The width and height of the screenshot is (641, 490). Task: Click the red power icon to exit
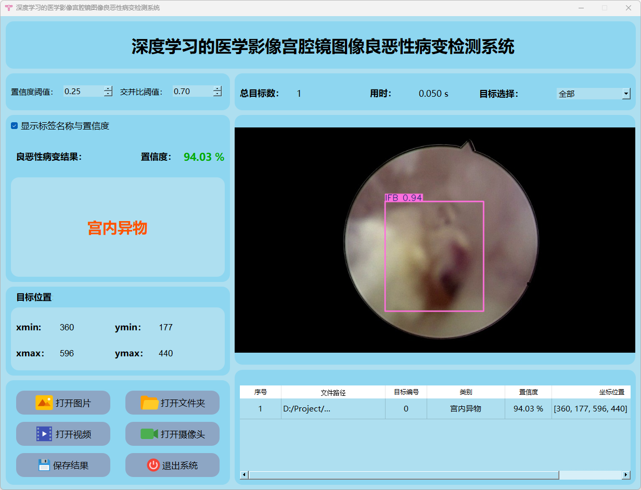click(153, 465)
